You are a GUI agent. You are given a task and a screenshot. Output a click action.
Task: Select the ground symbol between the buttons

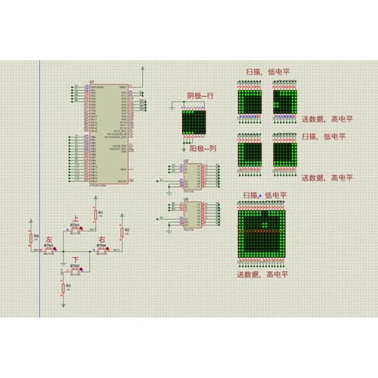(x=64, y=264)
